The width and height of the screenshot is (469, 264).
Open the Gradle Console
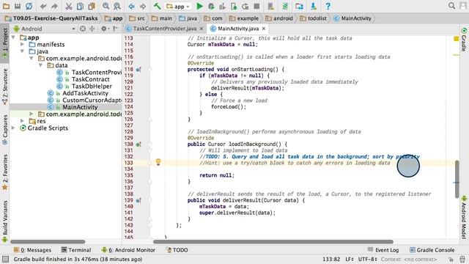(x=432, y=250)
